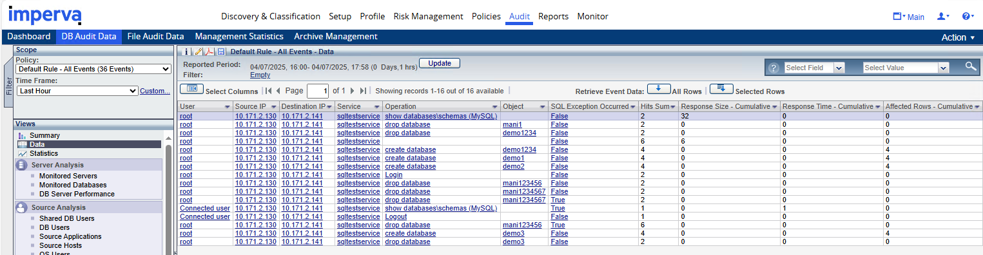Open the Service column header dropdown arrow
The image size is (983, 255).
pos(378,107)
